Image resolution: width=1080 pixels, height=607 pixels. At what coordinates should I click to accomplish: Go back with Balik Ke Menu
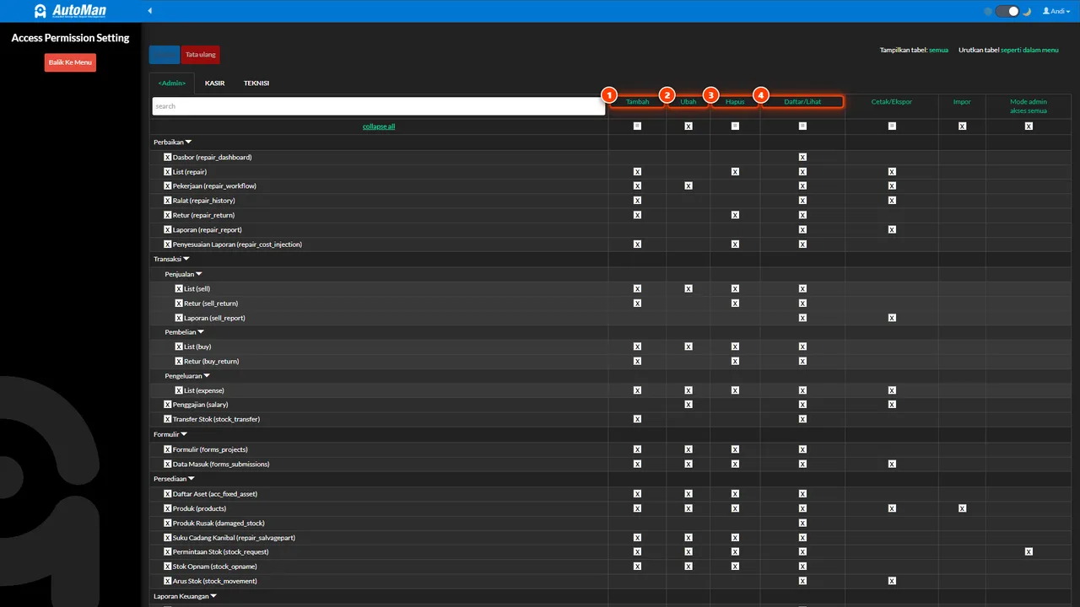[x=70, y=62]
